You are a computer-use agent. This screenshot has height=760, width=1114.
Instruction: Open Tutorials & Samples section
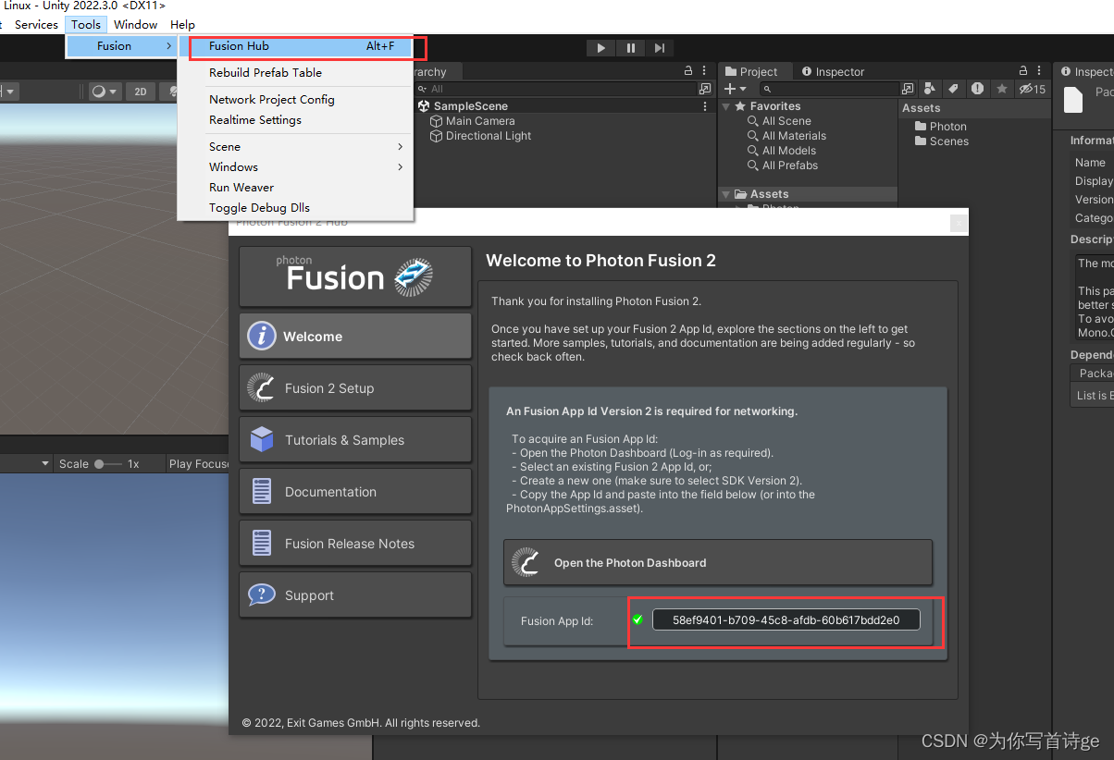[x=355, y=440]
